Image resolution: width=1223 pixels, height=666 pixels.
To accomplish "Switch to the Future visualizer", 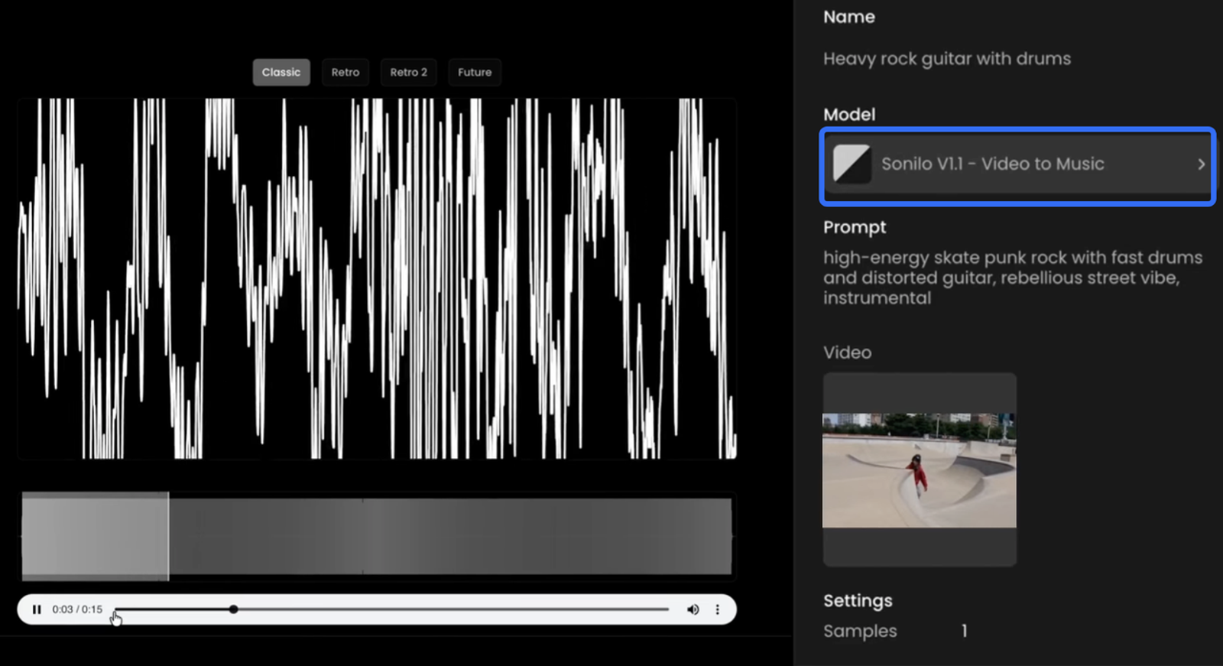I will click(475, 72).
